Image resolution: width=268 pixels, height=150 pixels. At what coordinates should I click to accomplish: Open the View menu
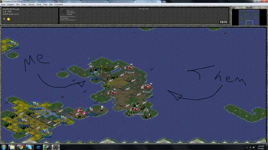tap(18, 4)
